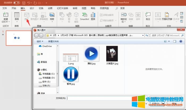
Task: Select Local Disk (C:) in the navigation tree
Action: coord(47,74)
